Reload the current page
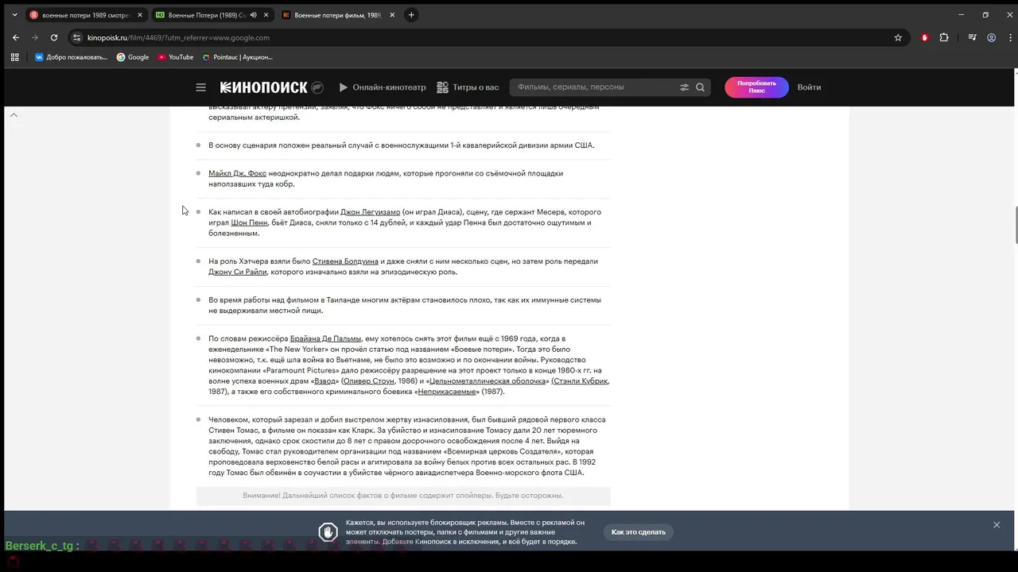This screenshot has height=572, width=1018. coord(54,37)
